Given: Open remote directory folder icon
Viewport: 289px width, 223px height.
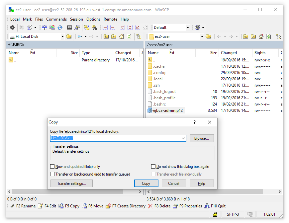Looking at the screenshot, I should pyautogui.click(x=209, y=37).
